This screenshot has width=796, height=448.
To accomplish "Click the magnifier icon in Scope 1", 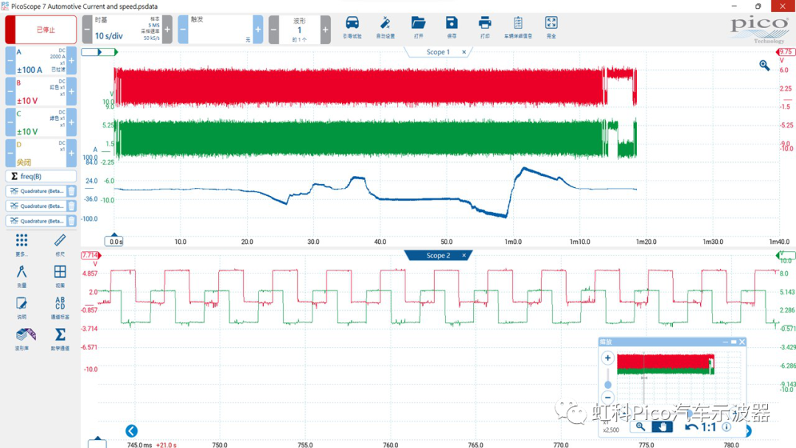I will pyautogui.click(x=764, y=65).
